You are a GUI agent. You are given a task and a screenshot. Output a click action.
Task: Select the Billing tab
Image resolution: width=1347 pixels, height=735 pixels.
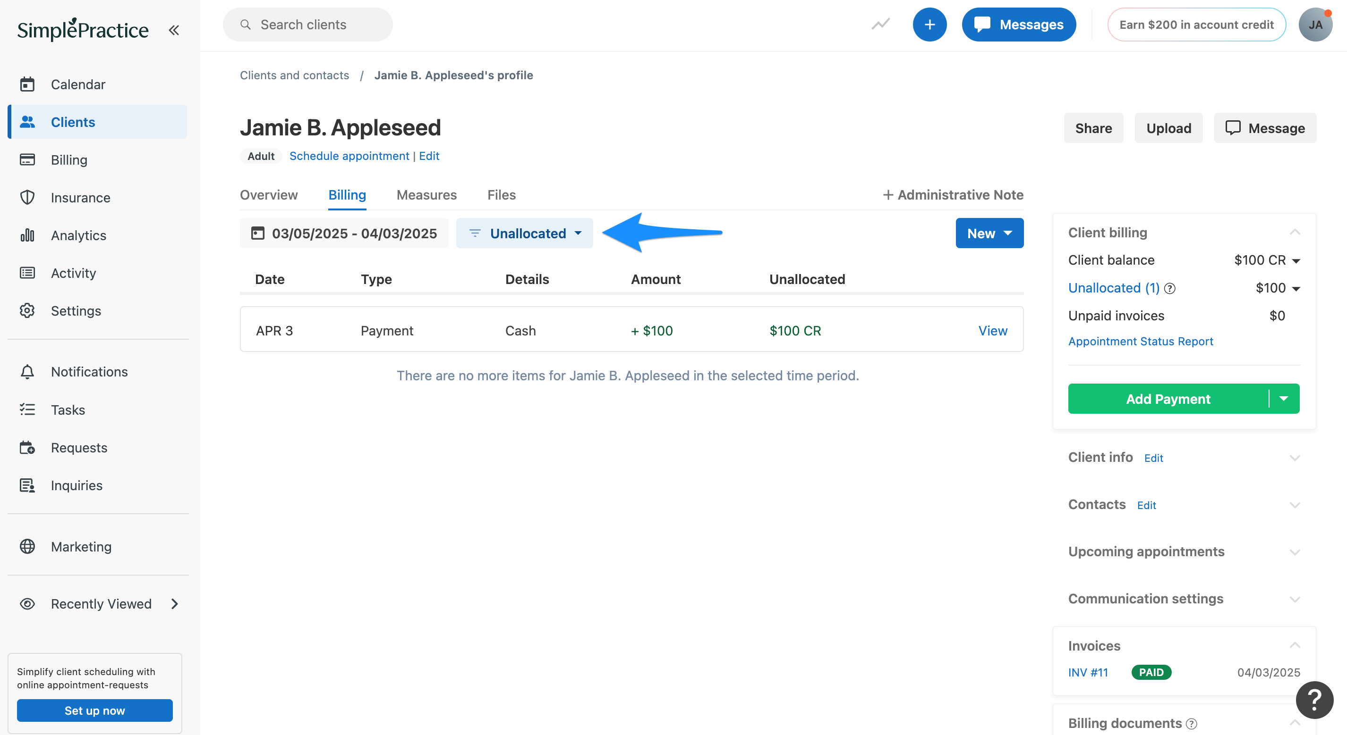tap(347, 195)
